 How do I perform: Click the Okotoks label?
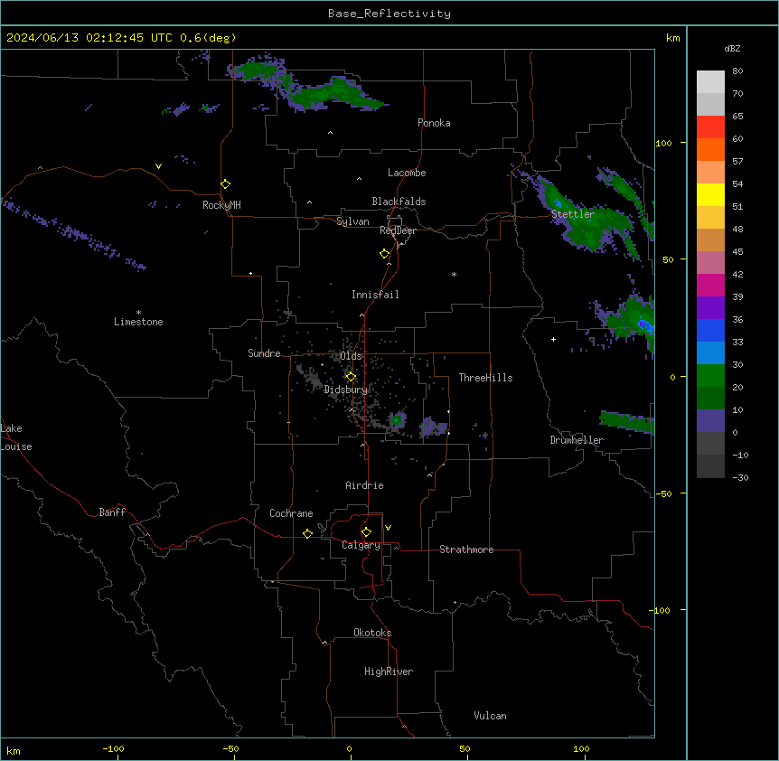point(372,633)
